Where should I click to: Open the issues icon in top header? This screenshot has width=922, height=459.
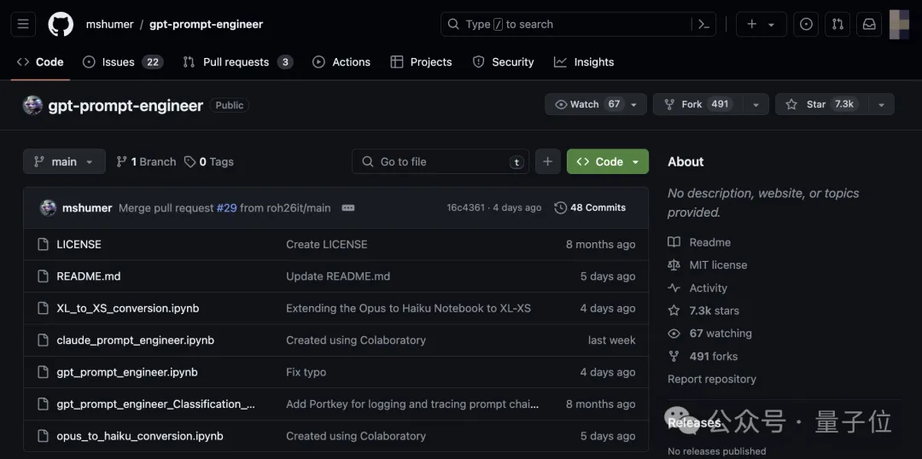pyautogui.click(x=806, y=24)
